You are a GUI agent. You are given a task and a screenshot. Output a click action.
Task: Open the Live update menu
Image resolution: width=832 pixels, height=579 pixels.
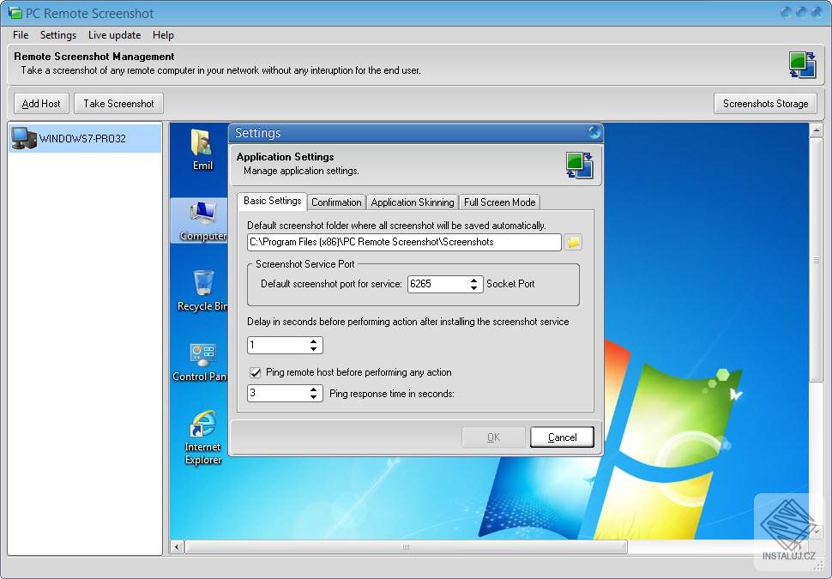[114, 35]
